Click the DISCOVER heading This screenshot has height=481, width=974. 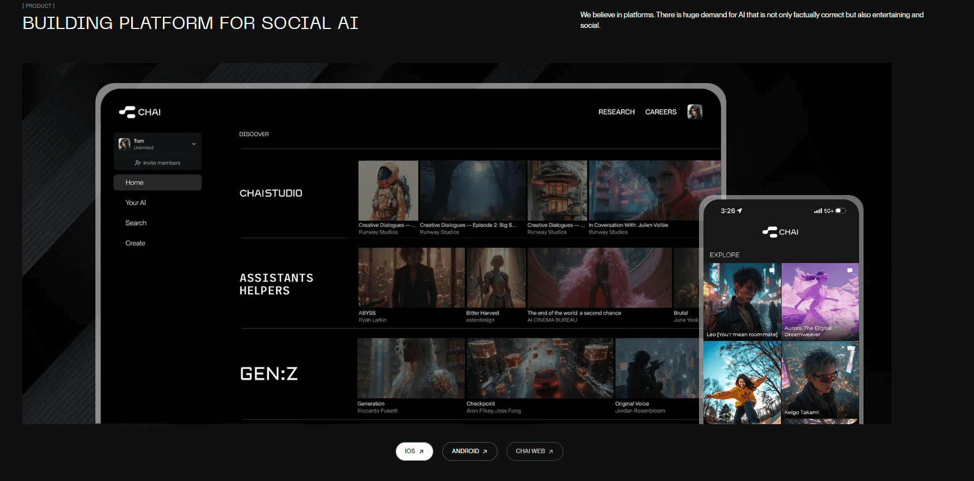tap(254, 134)
